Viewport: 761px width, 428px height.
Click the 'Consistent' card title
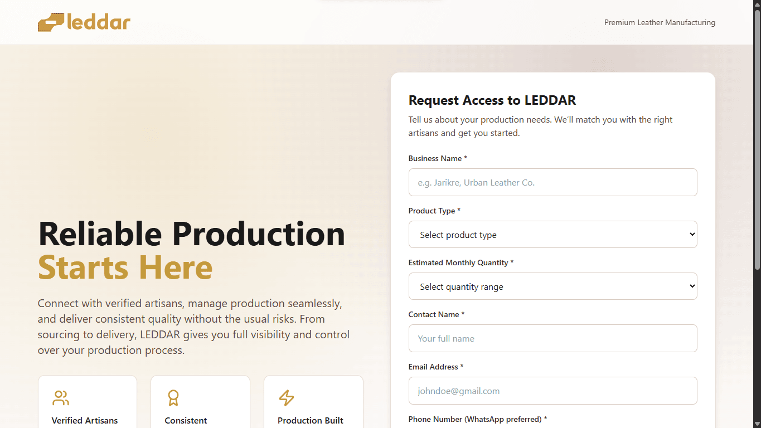click(186, 421)
